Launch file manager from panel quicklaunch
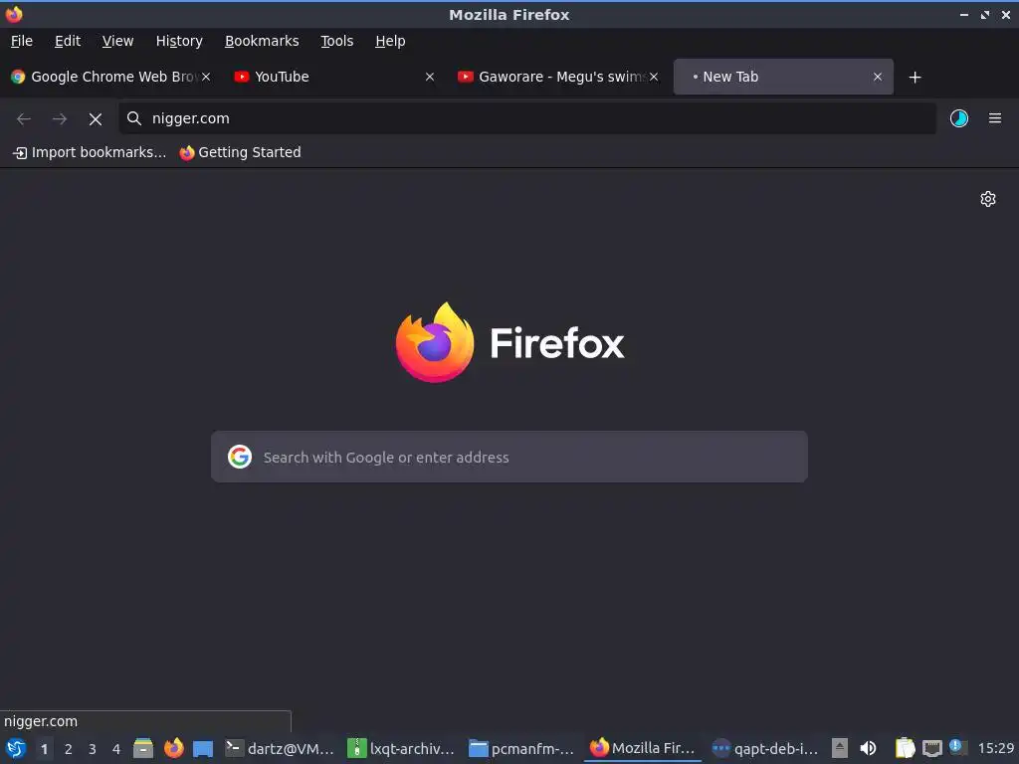 [x=143, y=748]
